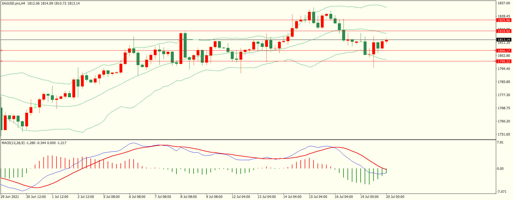
Task: Click the 19 Jul 00:00 time label
Action: click(369, 197)
